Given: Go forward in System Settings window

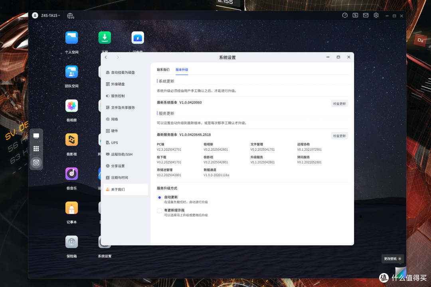Looking at the screenshot, I should (118, 57).
